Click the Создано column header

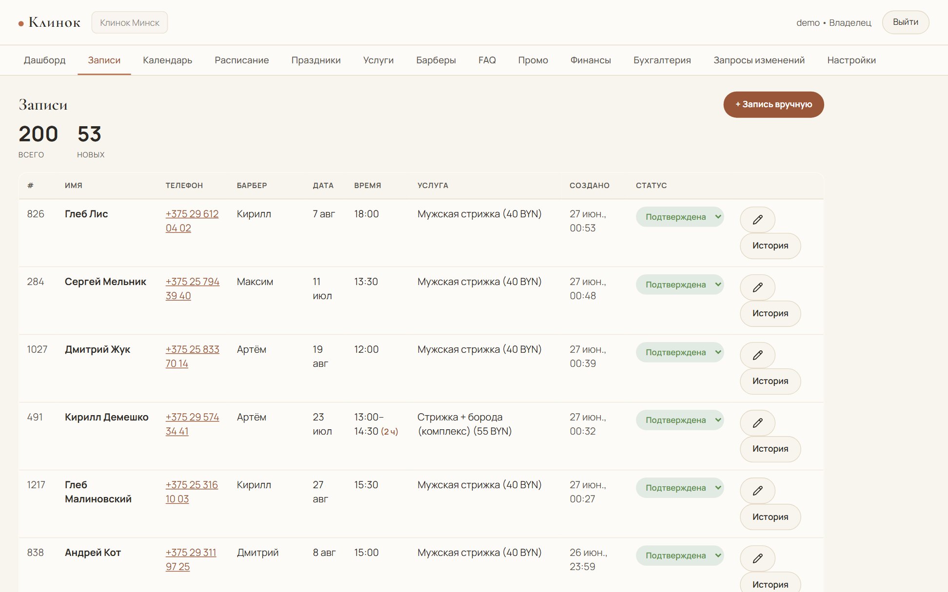tap(589, 185)
